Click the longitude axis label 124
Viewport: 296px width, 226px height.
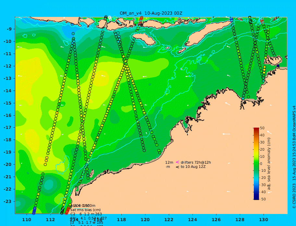pos(192,220)
